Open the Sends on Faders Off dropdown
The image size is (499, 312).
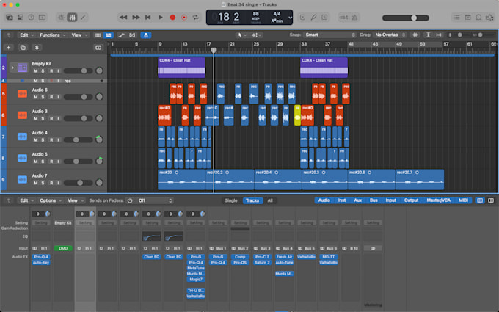tap(156, 200)
